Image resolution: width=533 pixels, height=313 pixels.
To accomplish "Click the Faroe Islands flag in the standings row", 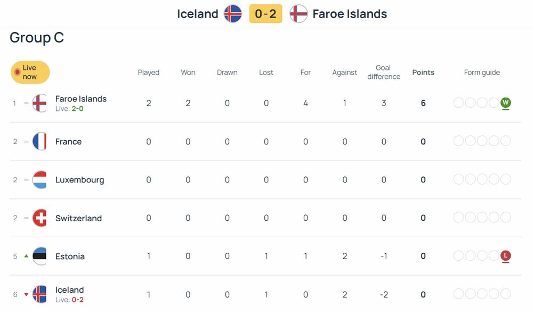I will click(x=40, y=103).
